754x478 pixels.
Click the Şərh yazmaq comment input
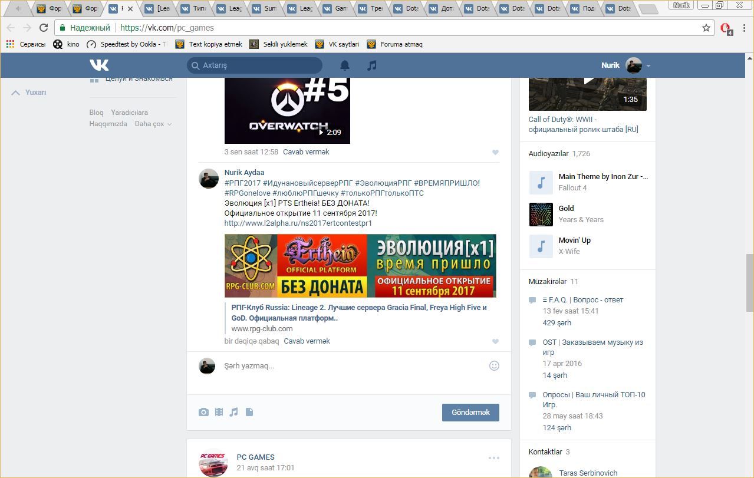point(354,366)
